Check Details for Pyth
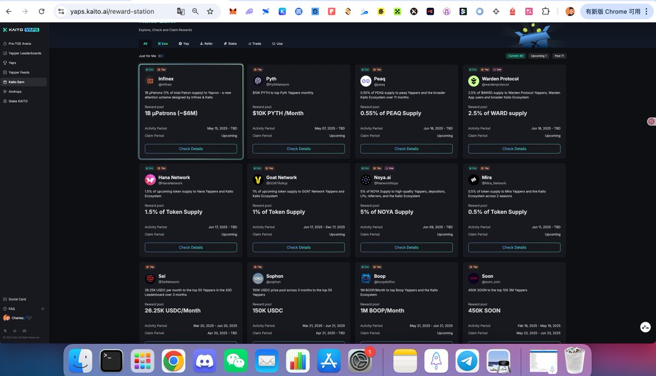The width and height of the screenshot is (656, 376). [x=298, y=149]
